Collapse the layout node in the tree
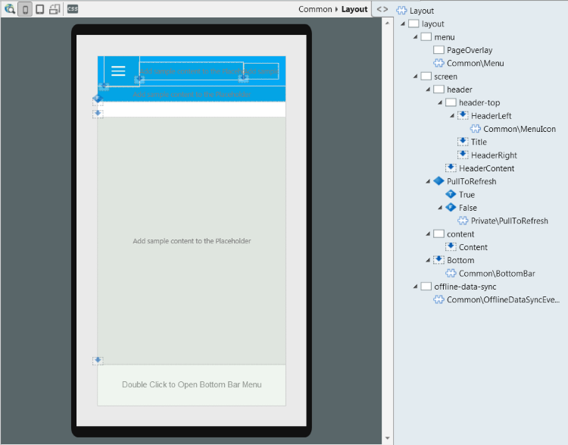This screenshot has height=445, width=568. [403, 24]
